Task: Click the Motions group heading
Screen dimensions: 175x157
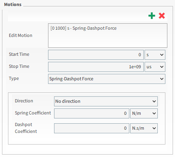Action: 13,4
